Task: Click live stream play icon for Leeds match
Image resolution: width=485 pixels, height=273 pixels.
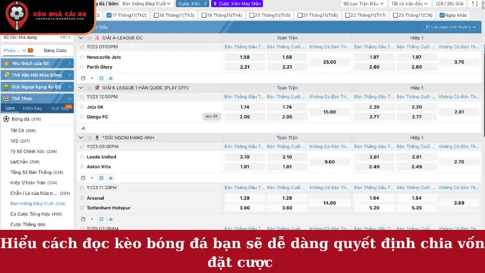Action: click(x=92, y=178)
